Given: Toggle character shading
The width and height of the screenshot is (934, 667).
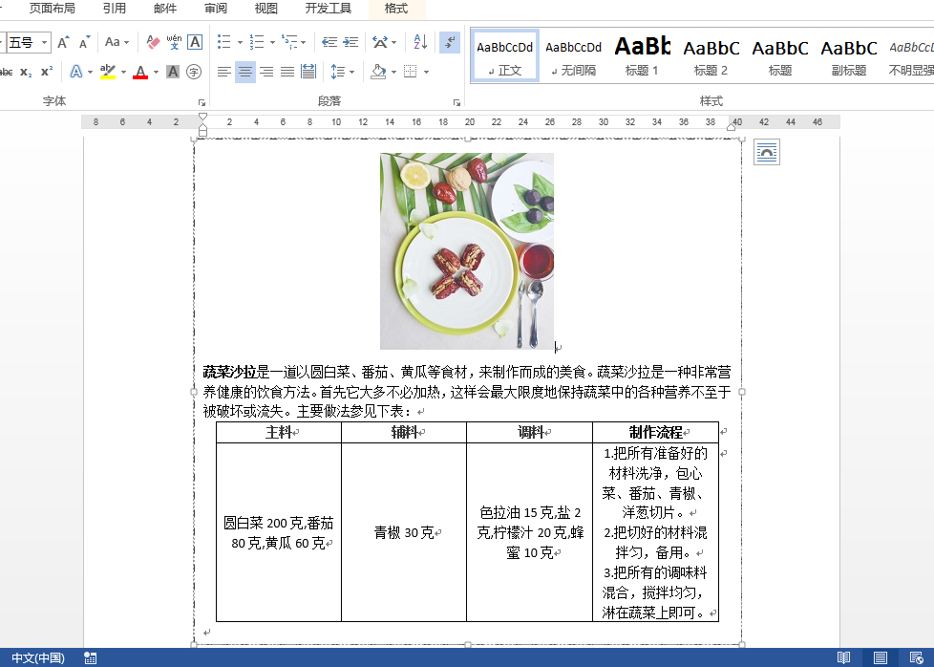Looking at the screenshot, I should tap(173, 72).
